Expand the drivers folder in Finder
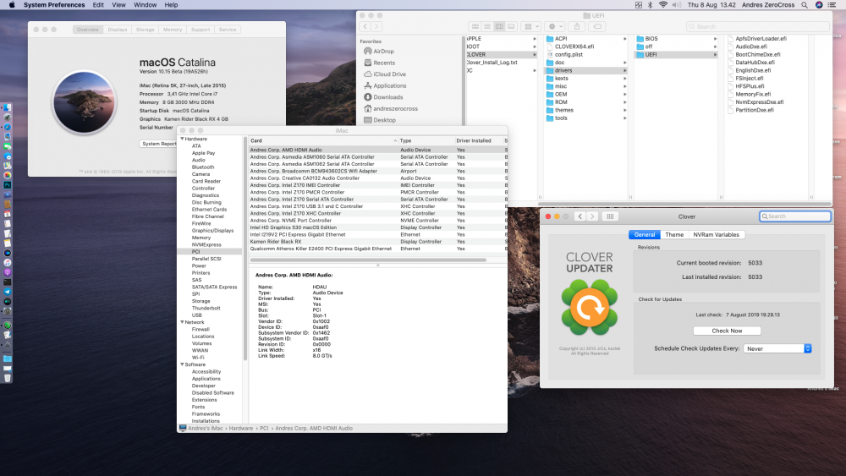This screenshot has height=476, width=846. point(625,71)
